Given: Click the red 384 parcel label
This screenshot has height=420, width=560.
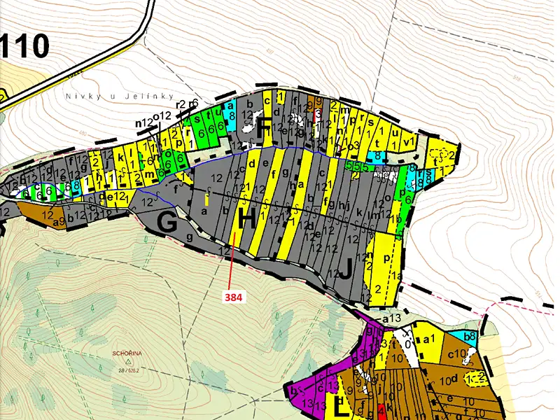Looking at the screenshot, I should [x=234, y=297].
